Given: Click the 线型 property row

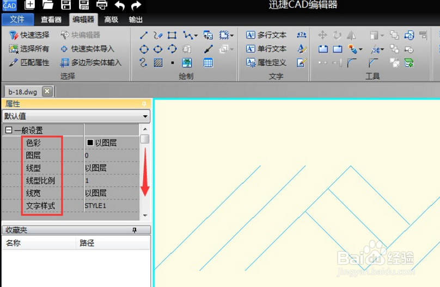Looking at the screenshot, I should click(x=71, y=168).
